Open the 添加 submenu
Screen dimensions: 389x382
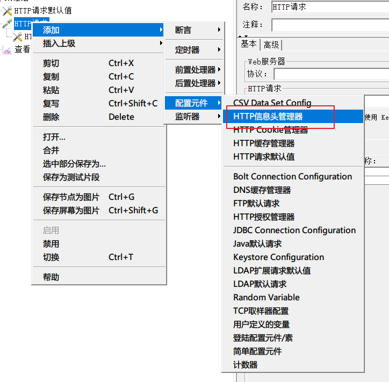tap(98, 30)
